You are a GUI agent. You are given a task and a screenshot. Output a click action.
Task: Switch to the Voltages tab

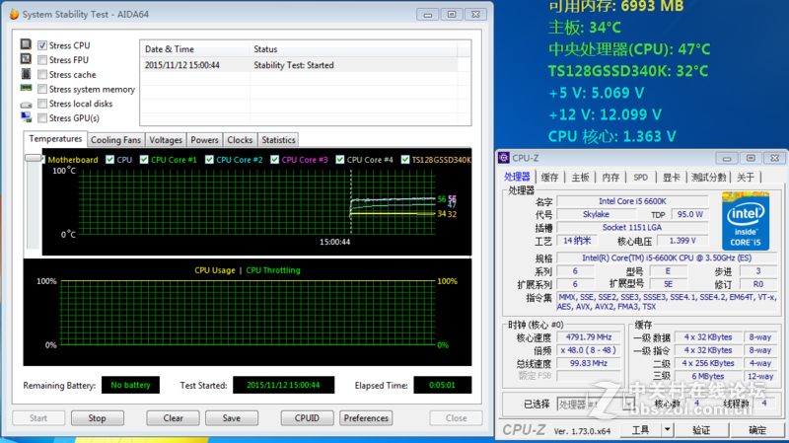(166, 140)
